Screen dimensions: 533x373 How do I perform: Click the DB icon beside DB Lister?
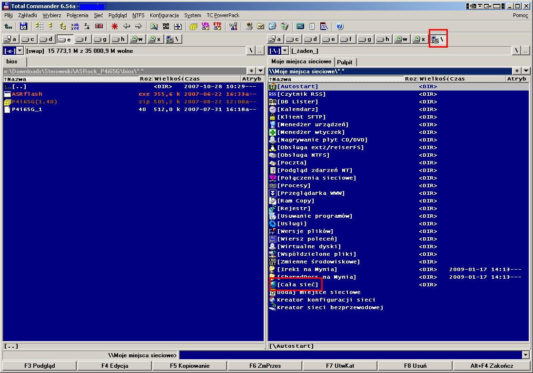[272, 102]
